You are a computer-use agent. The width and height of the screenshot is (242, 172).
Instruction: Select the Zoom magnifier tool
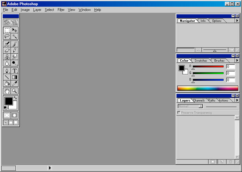[15, 91]
